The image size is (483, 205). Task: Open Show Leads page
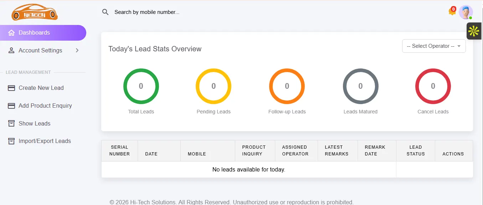tap(43, 123)
